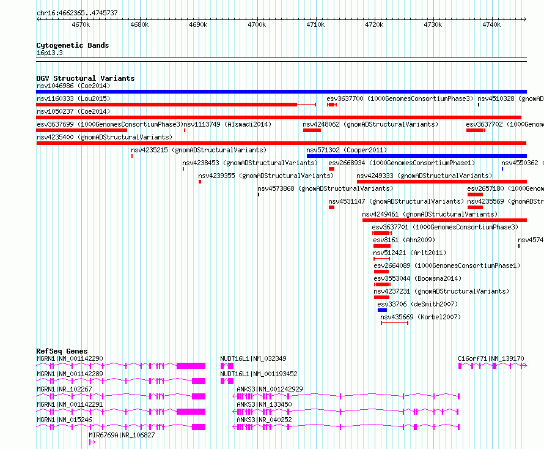Click the nsv512421 (Arlt2011) label

click(410, 253)
